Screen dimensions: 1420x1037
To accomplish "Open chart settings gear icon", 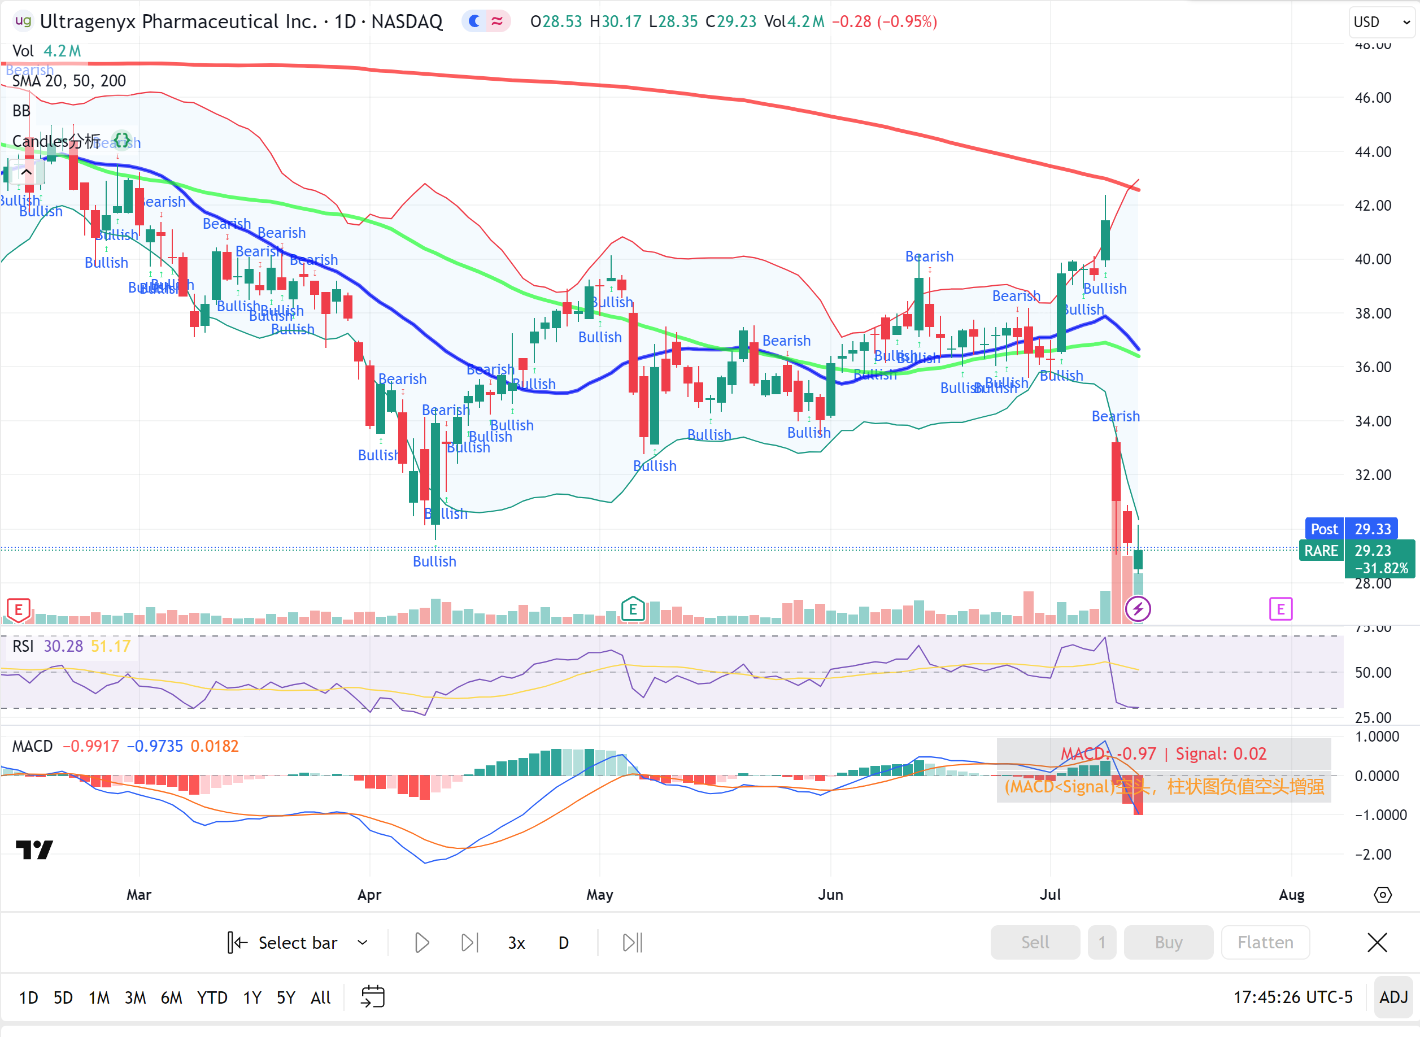I will tap(1382, 895).
